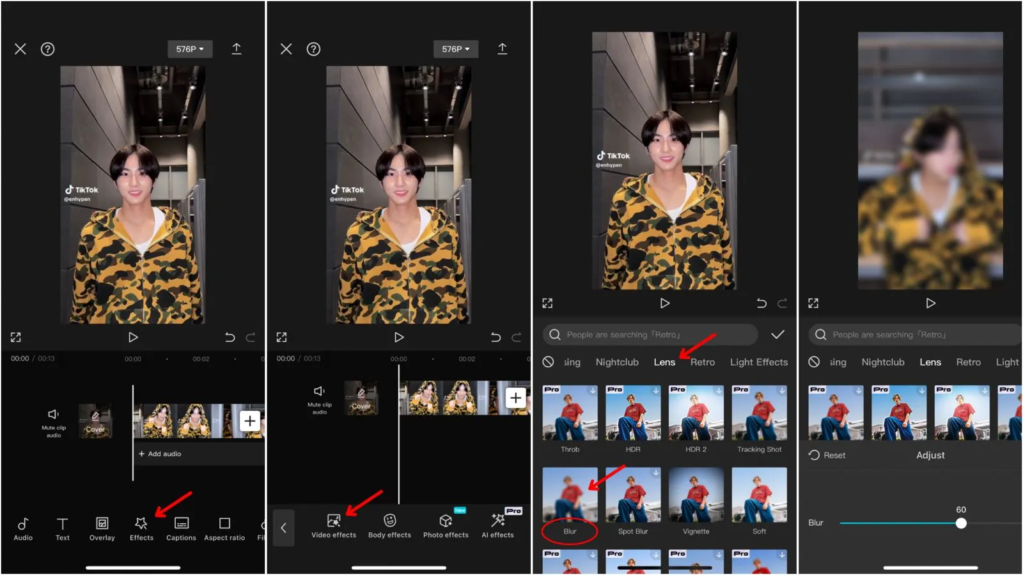Choose the Video effects option

[333, 526]
